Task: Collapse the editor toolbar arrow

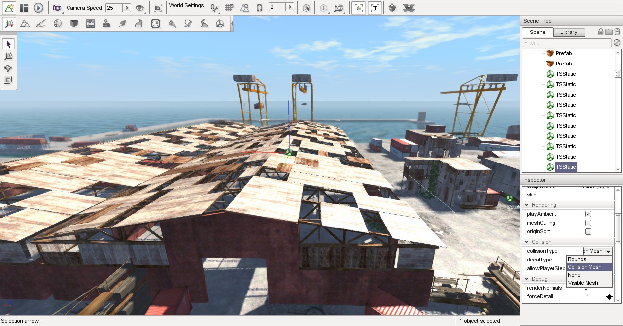Action: pos(232,23)
